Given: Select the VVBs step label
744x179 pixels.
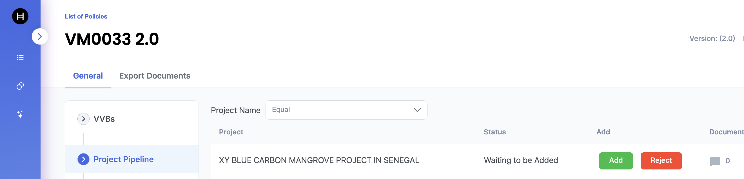Looking at the screenshot, I should (104, 119).
